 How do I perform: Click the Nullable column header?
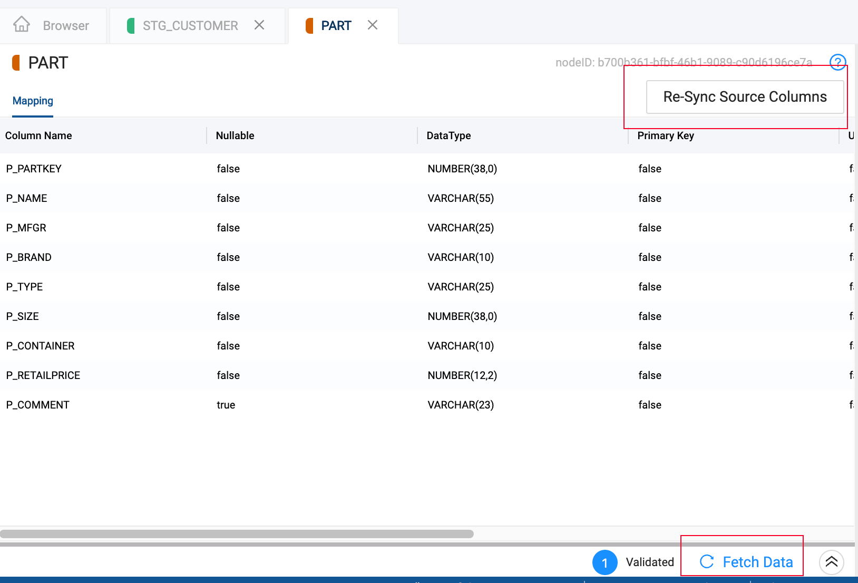click(x=235, y=135)
